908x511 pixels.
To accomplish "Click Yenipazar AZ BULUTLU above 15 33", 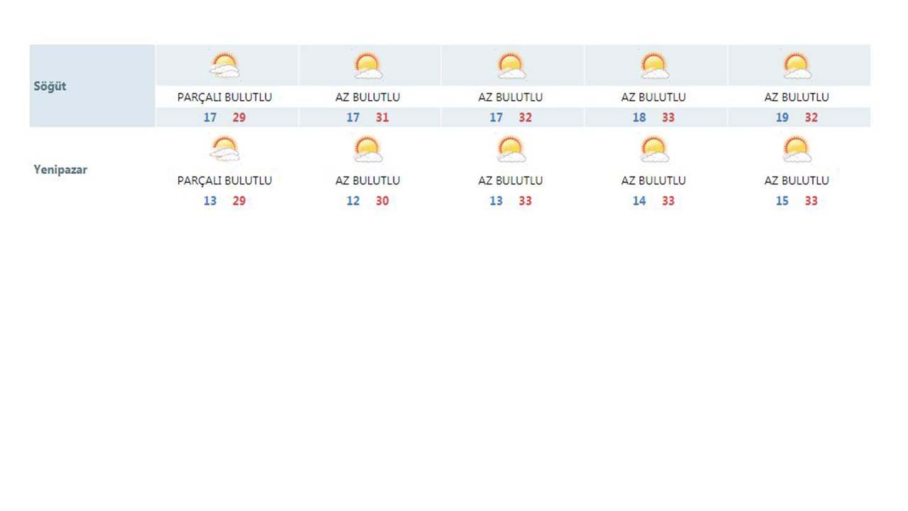I will (796, 181).
